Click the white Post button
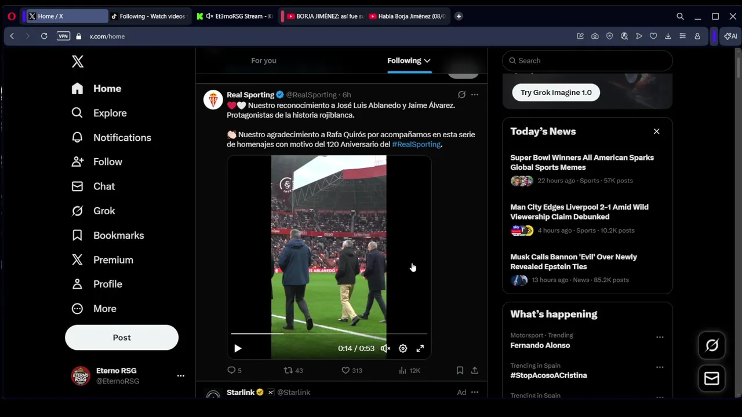 point(122,337)
